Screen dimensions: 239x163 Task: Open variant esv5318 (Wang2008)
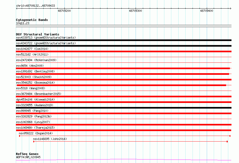[x=31, y=88]
